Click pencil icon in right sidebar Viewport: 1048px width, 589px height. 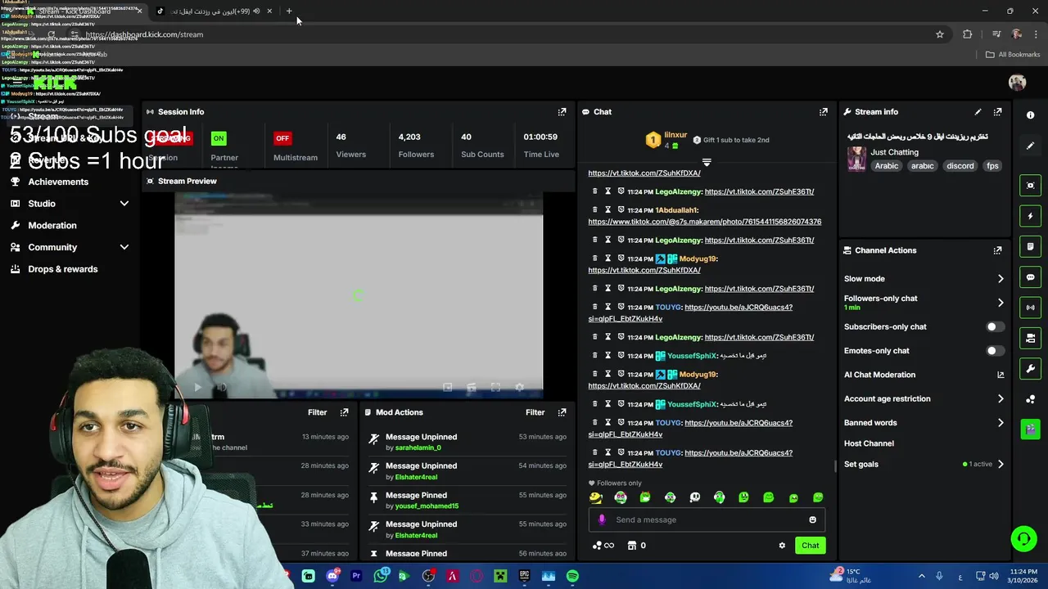pos(1030,146)
